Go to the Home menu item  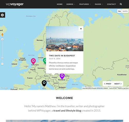[60, 4]
